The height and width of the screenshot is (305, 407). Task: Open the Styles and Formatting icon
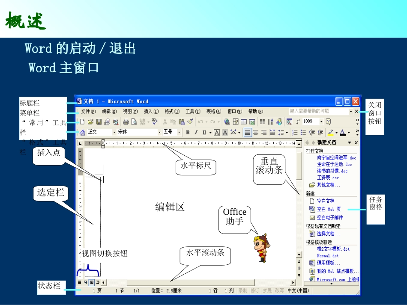(82, 133)
